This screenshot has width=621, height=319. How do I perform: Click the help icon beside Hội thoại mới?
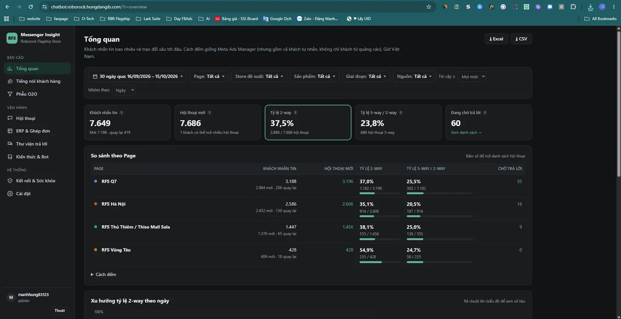(x=210, y=113)
